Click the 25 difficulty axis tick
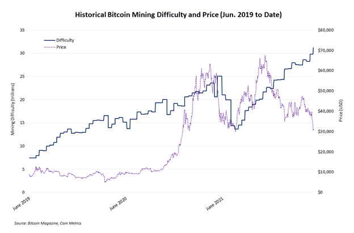This screenshot has width=354, height=233. pos(22,76)
